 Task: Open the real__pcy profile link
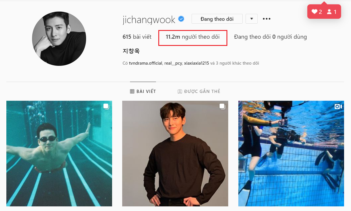point(173,63)
